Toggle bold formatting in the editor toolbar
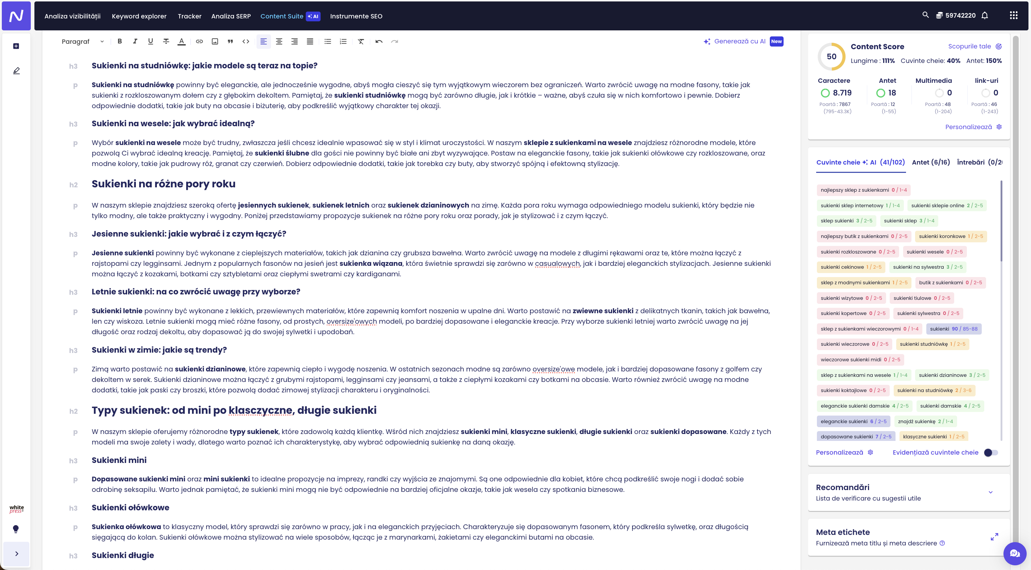The image size is (1031, 570). 120,41
